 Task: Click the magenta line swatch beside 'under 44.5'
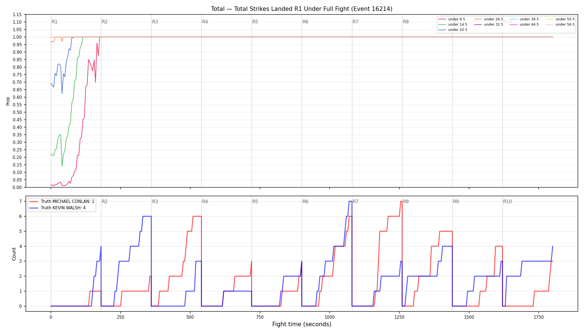click(x=514, y=24)
